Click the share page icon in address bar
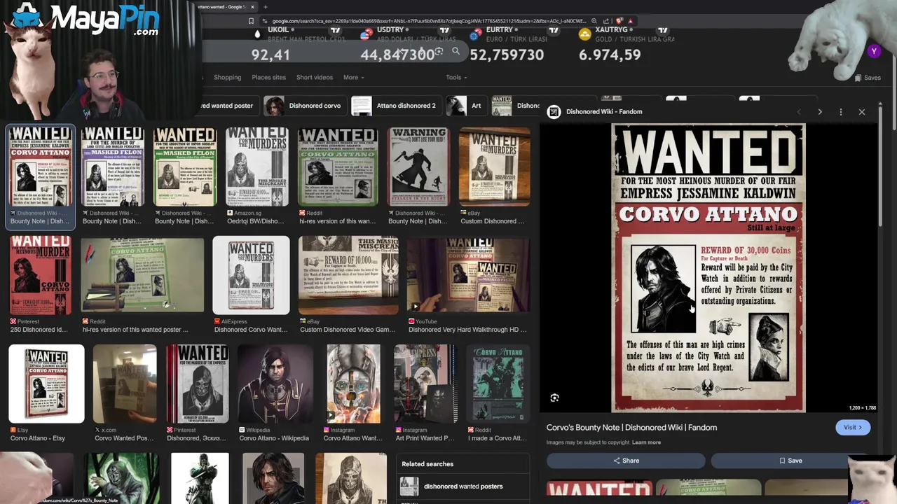 [606, 21]
